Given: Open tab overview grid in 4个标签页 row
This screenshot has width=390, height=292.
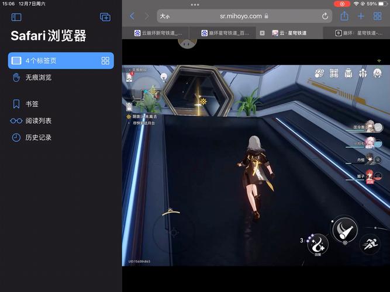Looking at the screenshot, I should tap(105, 61).
